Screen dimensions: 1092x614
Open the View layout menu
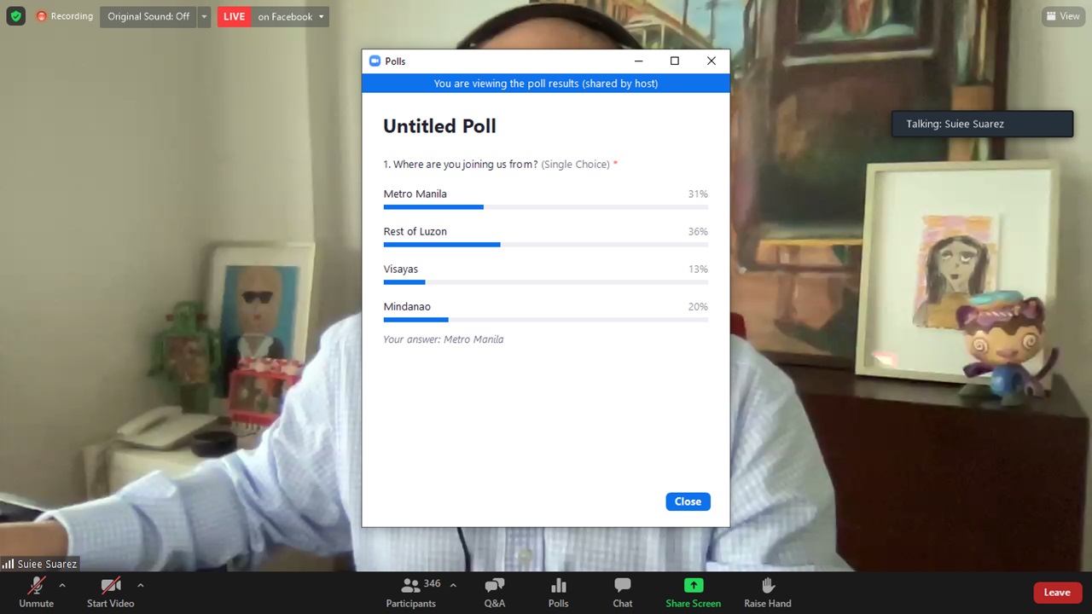coord(1062,16)
